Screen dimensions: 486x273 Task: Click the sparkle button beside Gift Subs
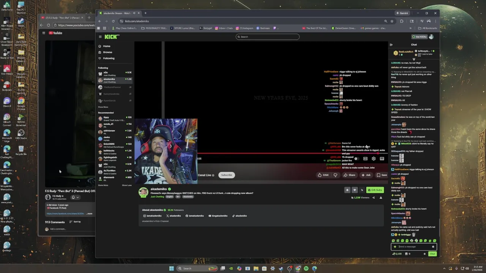(x=362, y=190)
